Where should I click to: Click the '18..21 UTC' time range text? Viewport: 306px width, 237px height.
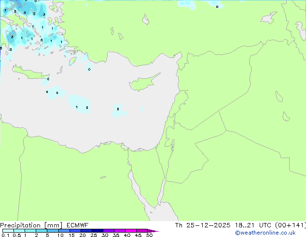[253, 225]
